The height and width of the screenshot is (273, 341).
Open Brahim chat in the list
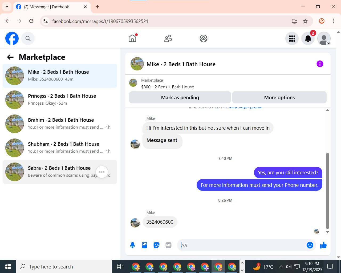click(60, 124)
